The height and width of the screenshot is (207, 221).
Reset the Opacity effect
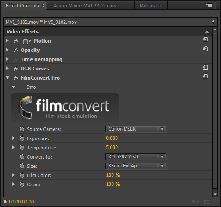pos(206,49)
